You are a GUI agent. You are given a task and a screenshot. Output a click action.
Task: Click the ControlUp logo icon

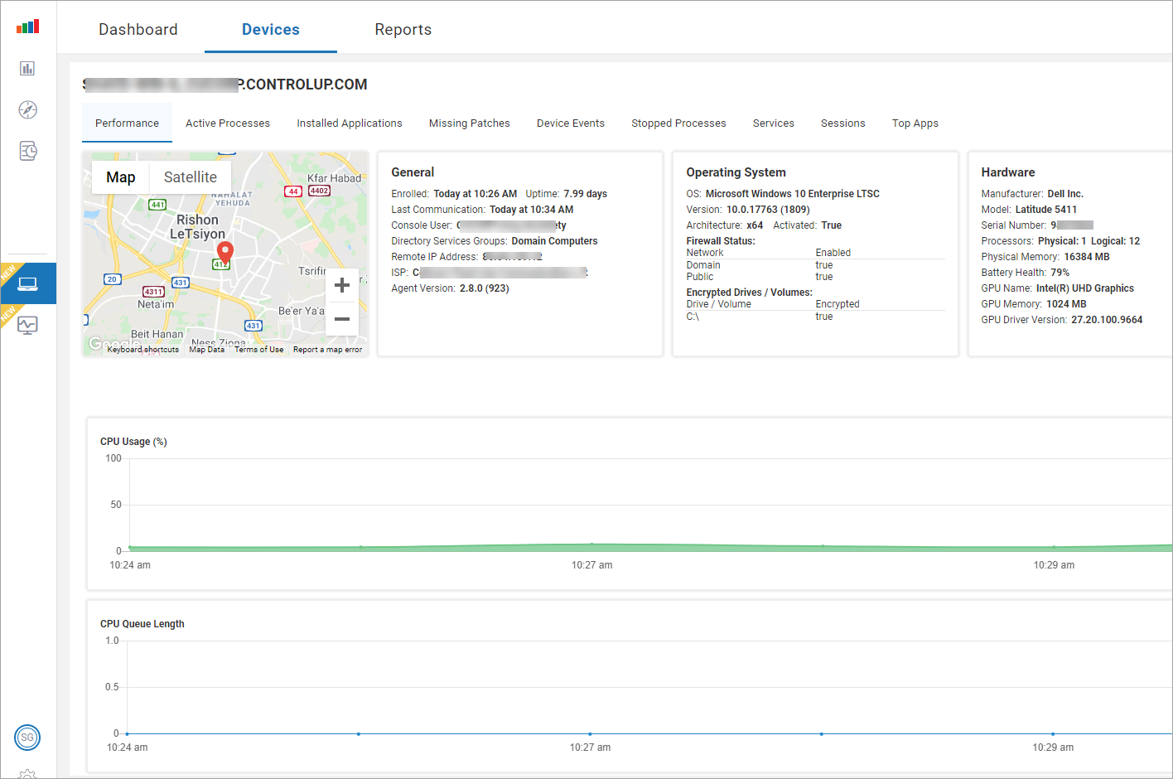tap(28, 27)
